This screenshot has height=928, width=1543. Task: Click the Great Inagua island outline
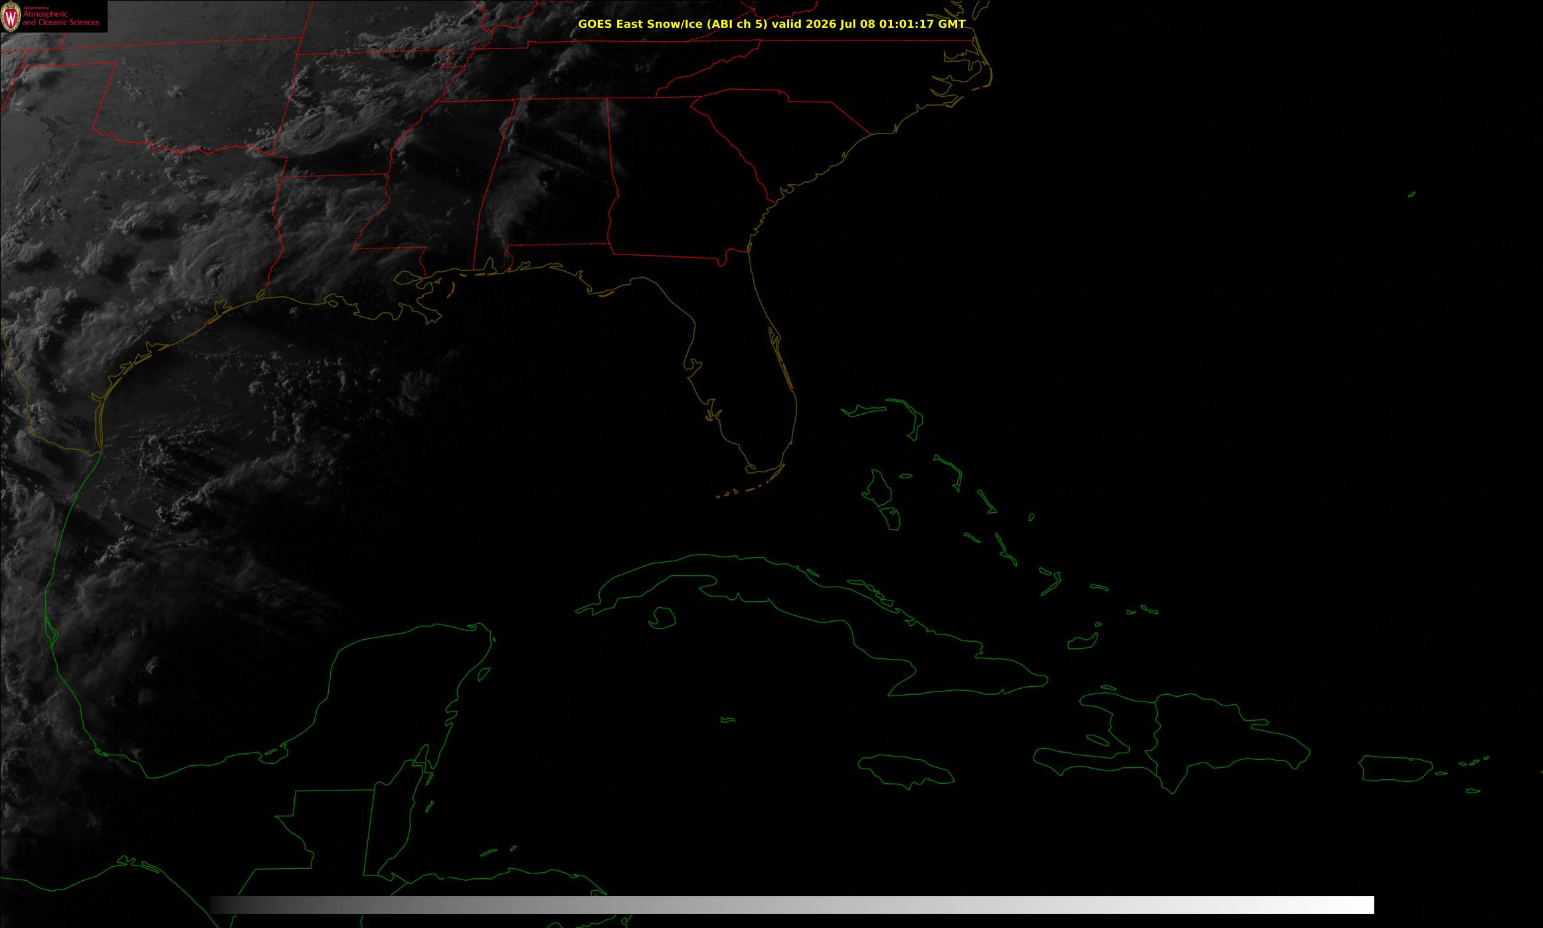click(1082, 641)
